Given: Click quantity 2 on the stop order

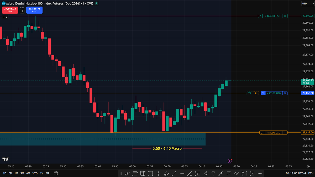Looking at the screenshot, I should [x=261, y=133].
